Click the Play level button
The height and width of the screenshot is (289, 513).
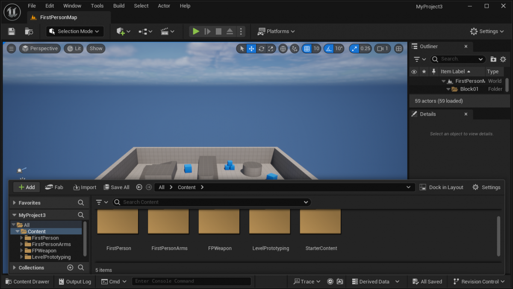(196, 31)
